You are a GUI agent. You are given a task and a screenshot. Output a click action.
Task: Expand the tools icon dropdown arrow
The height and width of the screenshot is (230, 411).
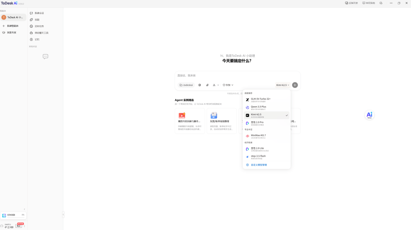click(x=218, y=85)
